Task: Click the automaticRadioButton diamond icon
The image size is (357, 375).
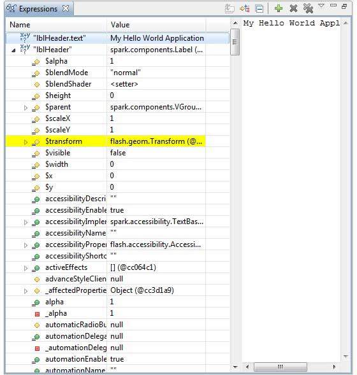Action: (36, 325)
